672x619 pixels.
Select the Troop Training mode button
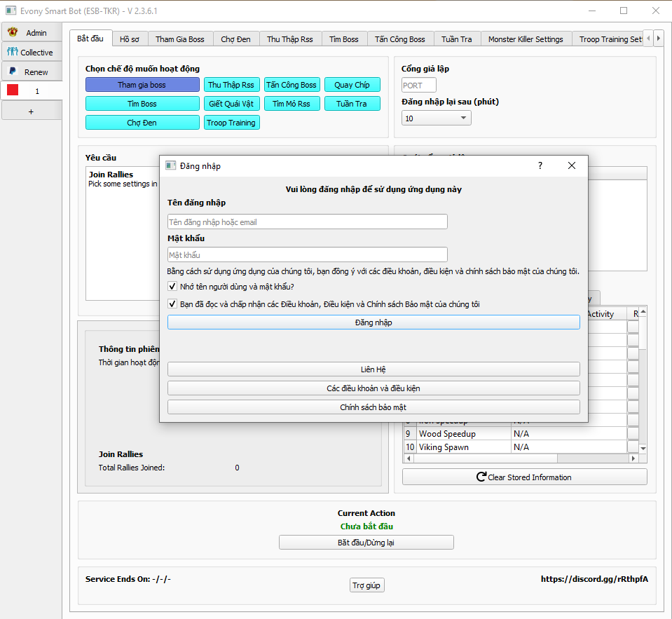pyautogui.click(x=231, y=123)
